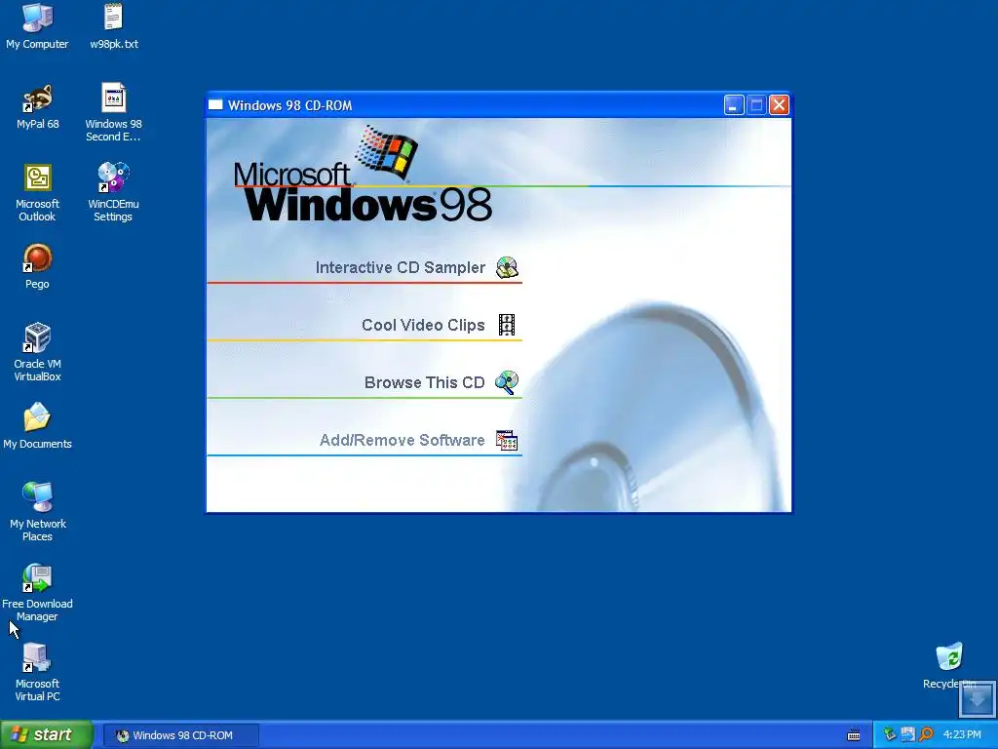The height and width of the screenshot is (749, 998).
Task: Click the Windows 98 CD-ROM title bar text
Action: [289, 105]
